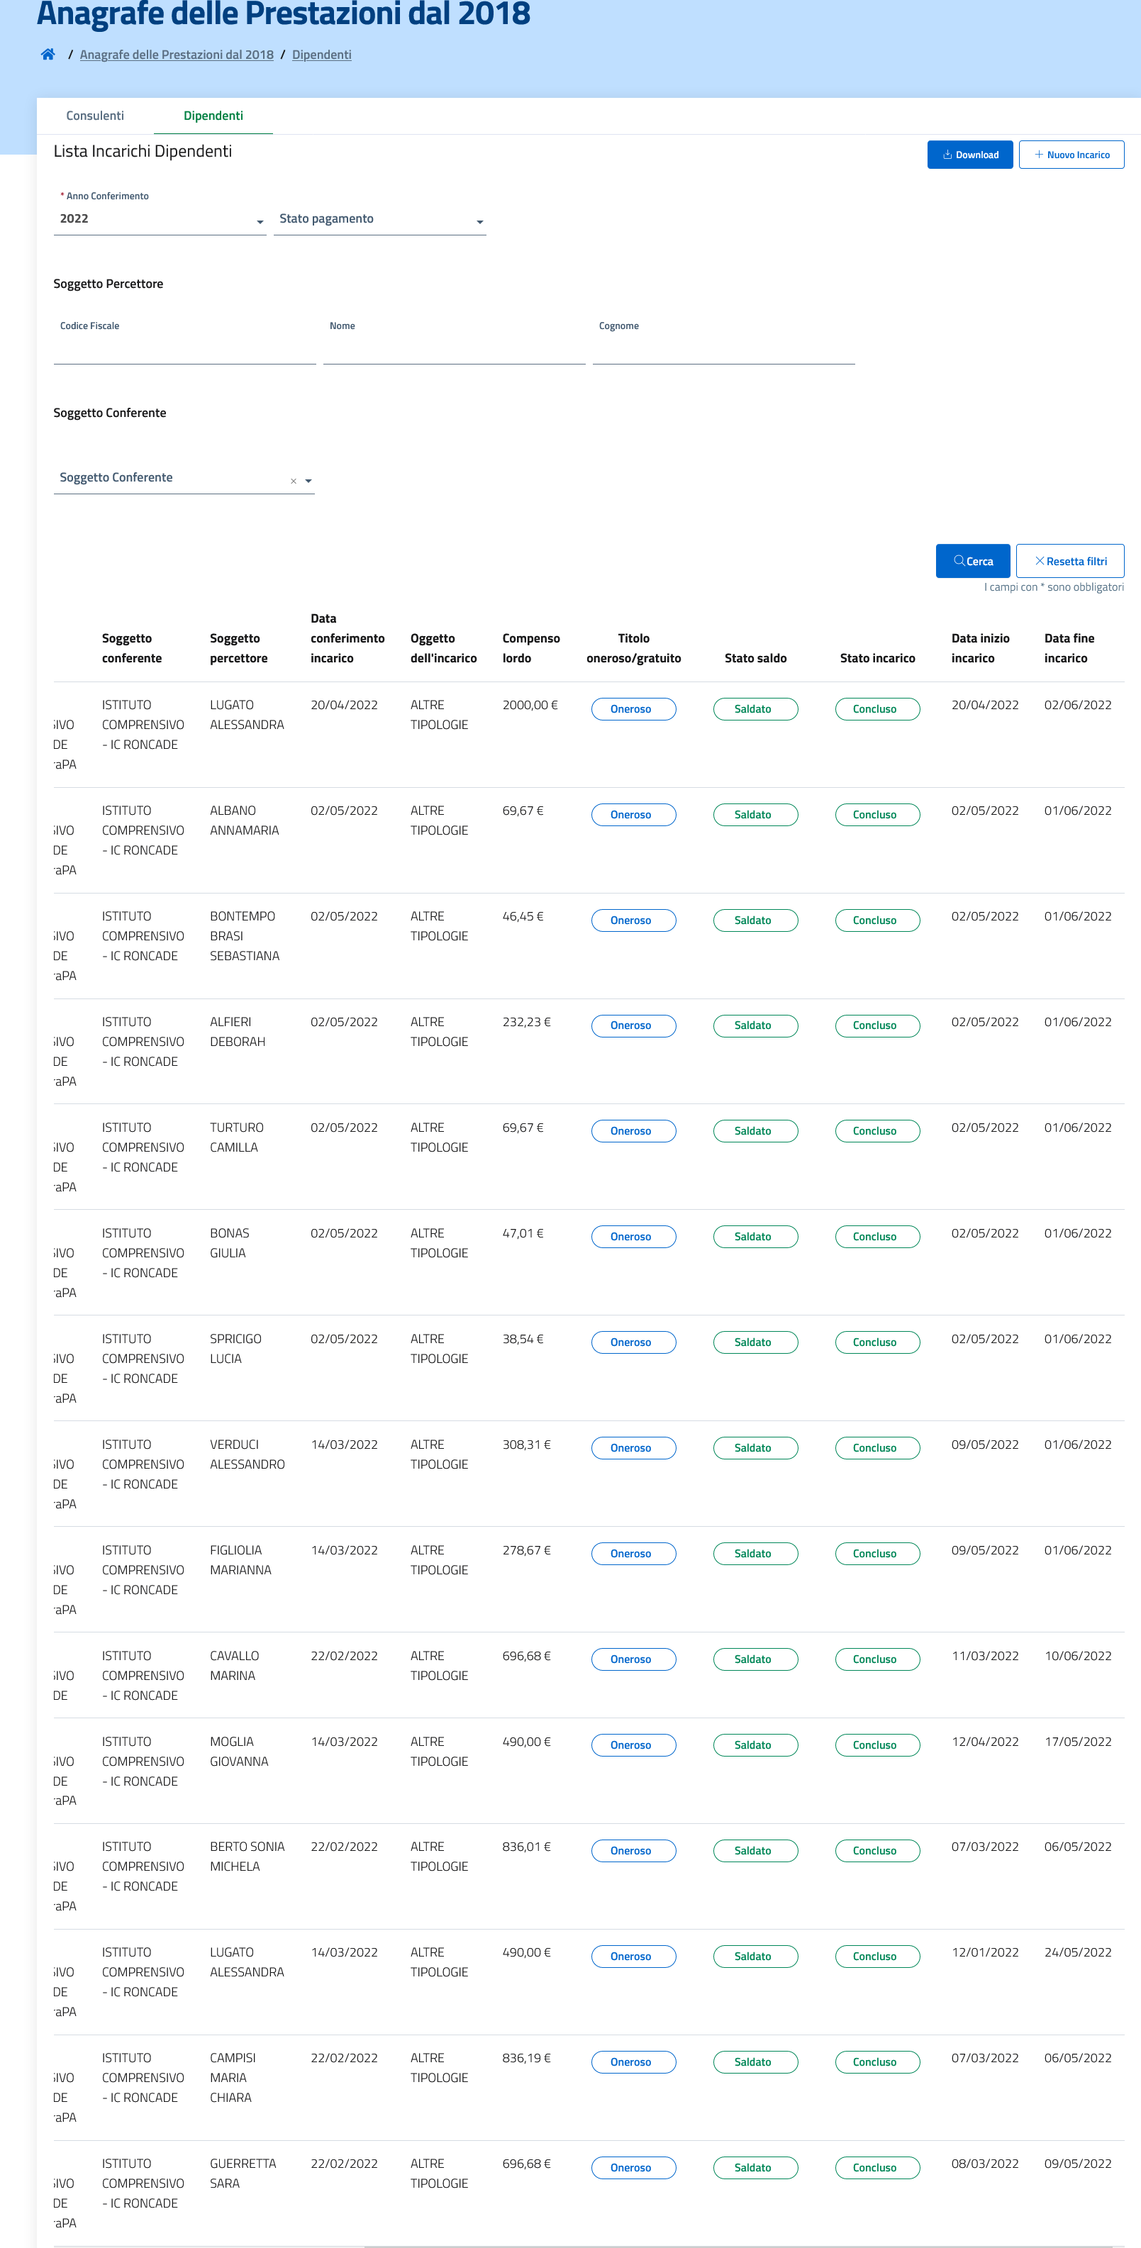Click Oneroso badge in the 2000,00 € row
The image size is (1141, 2248).
click(x=633, y=708)
